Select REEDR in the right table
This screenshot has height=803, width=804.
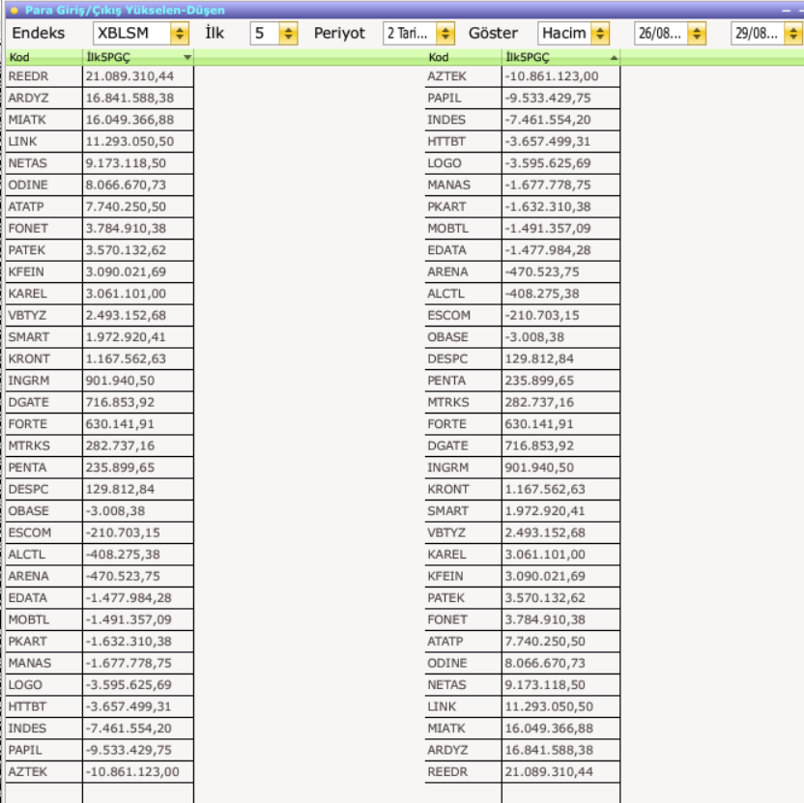[447, 772]
